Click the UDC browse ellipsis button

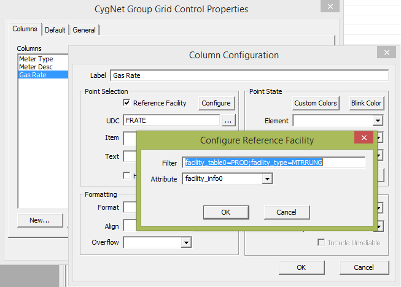pos(228,121)
